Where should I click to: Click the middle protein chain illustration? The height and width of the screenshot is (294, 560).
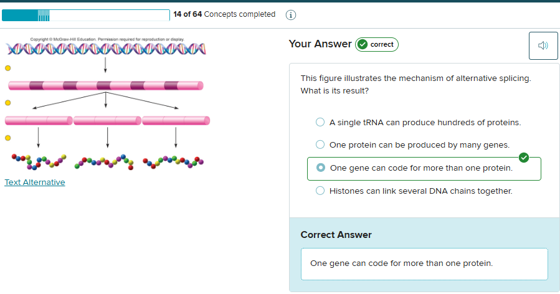(x=104, y=163)
